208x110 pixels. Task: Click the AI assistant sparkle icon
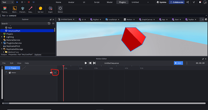click(x=194, y=2)
